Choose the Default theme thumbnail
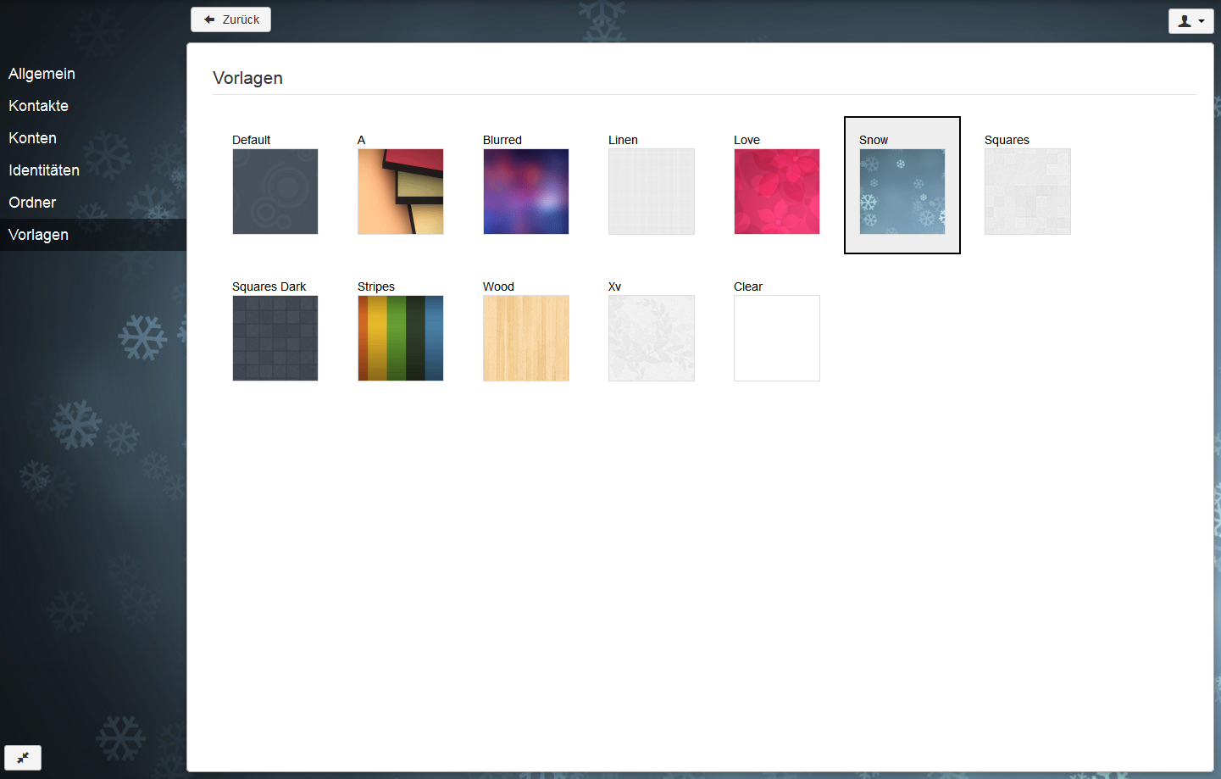This screenshot has width=1221, height=779. click(275, 192)
